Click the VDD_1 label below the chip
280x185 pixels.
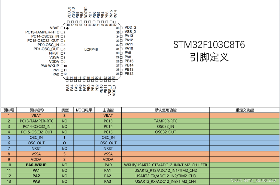coord(114,90)
